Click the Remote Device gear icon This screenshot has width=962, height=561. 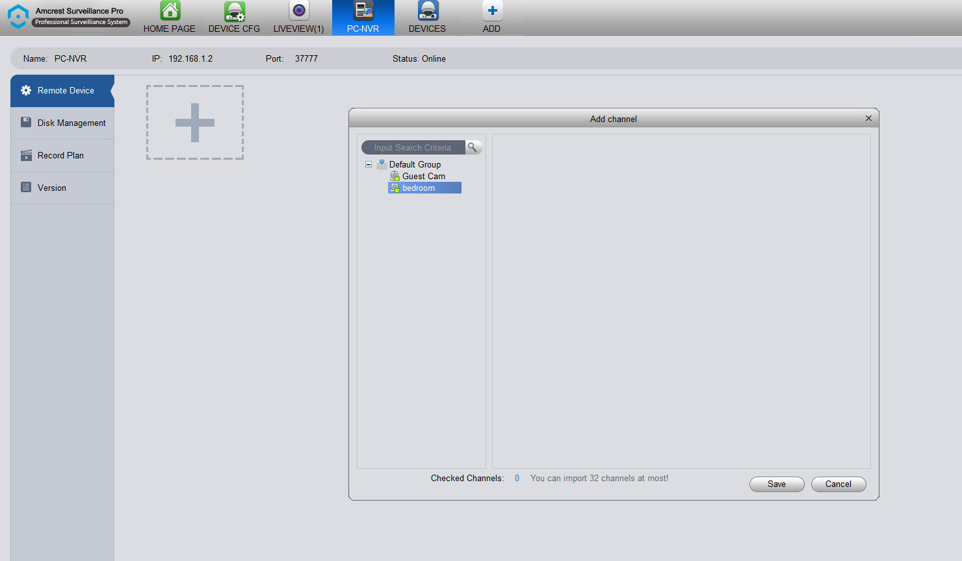click(26, 90)
